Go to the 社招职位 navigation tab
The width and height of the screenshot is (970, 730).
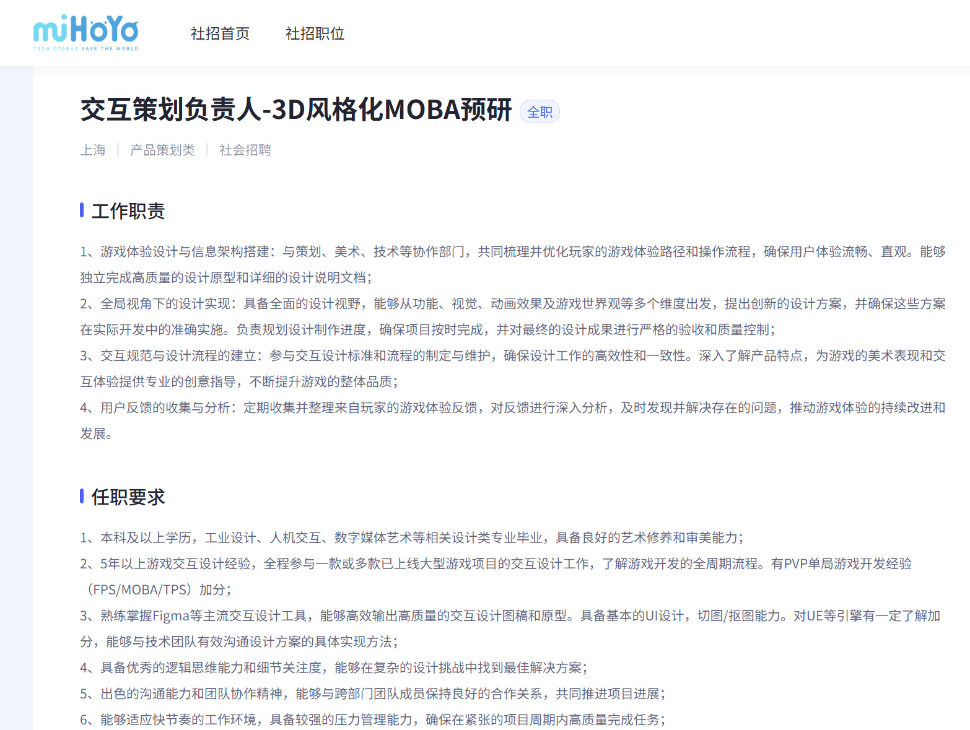tap(315, 33)
